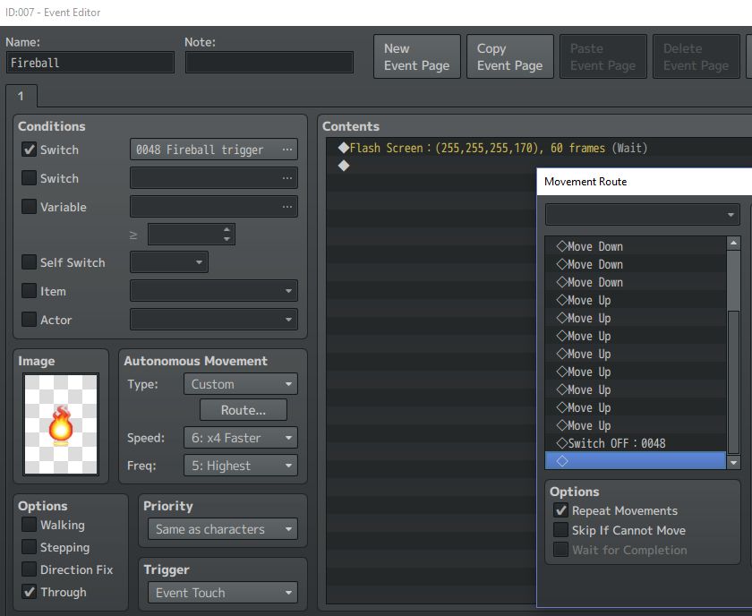Decrease the variable value with down stepper

tap(226, 239)
